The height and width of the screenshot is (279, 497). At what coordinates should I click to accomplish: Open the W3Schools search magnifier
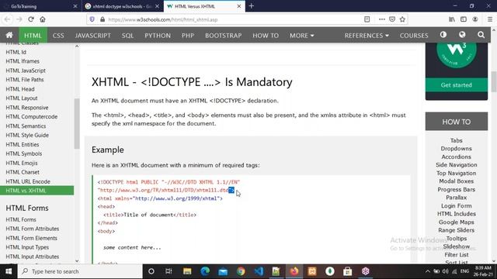coord(481,35)
